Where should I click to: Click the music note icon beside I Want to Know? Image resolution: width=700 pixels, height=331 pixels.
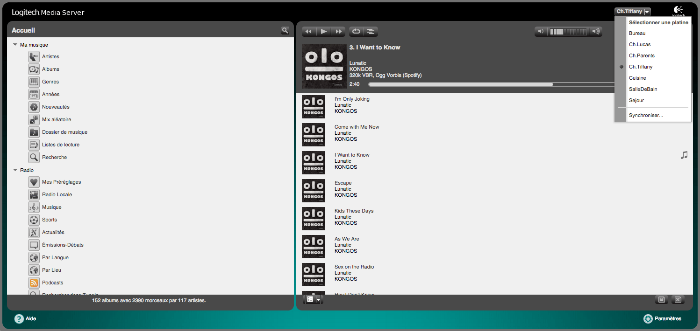684,155
